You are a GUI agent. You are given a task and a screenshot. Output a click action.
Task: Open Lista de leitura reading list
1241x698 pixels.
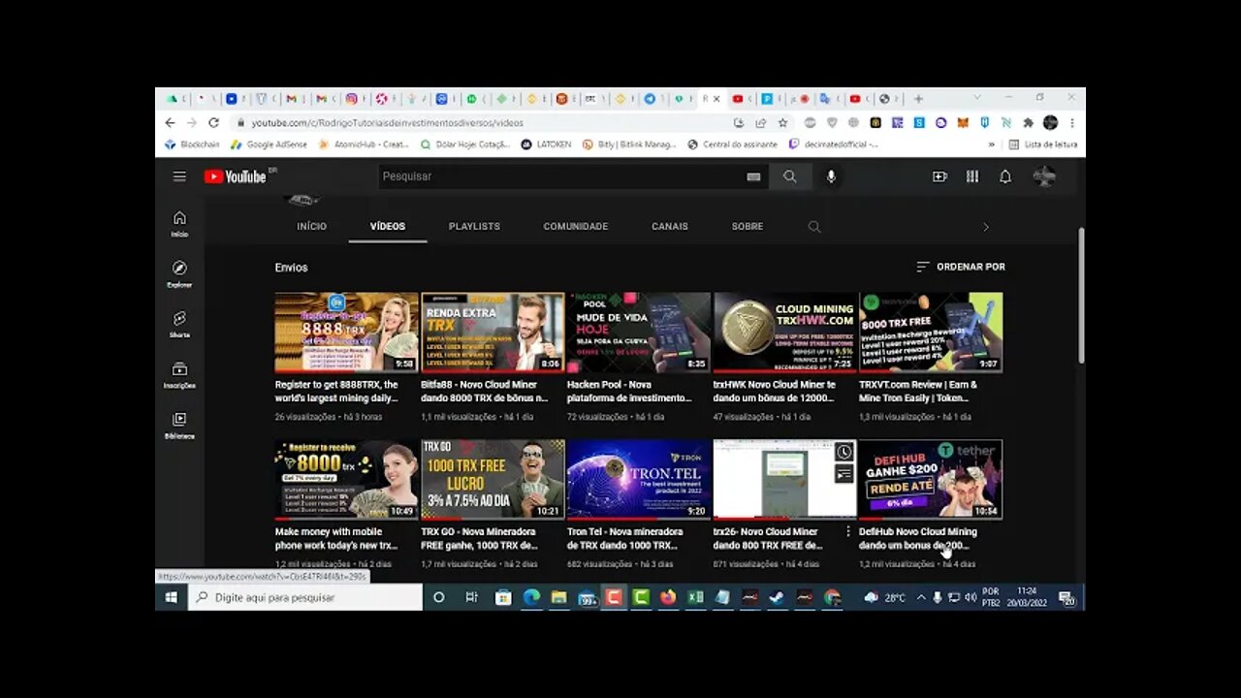(x=1043, y=144)
